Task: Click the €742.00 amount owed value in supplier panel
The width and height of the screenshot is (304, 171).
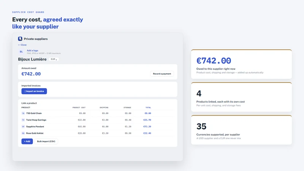Action: pyautogui.click(x=31, y=74)
